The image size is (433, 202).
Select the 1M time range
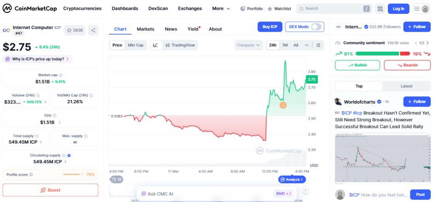pyautogui.click(x=285, y=45)
